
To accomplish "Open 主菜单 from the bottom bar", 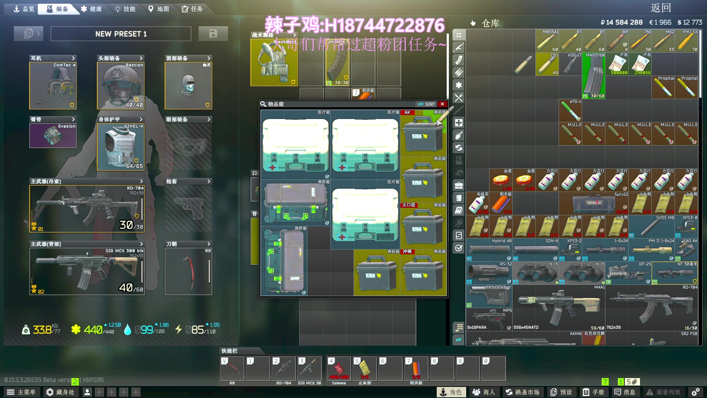I will click(x=21, y=392).
